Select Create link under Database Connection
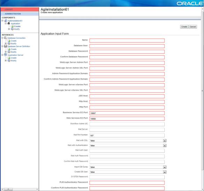The height and width of the screenshot is (191, 204). [x=14, y=41]
